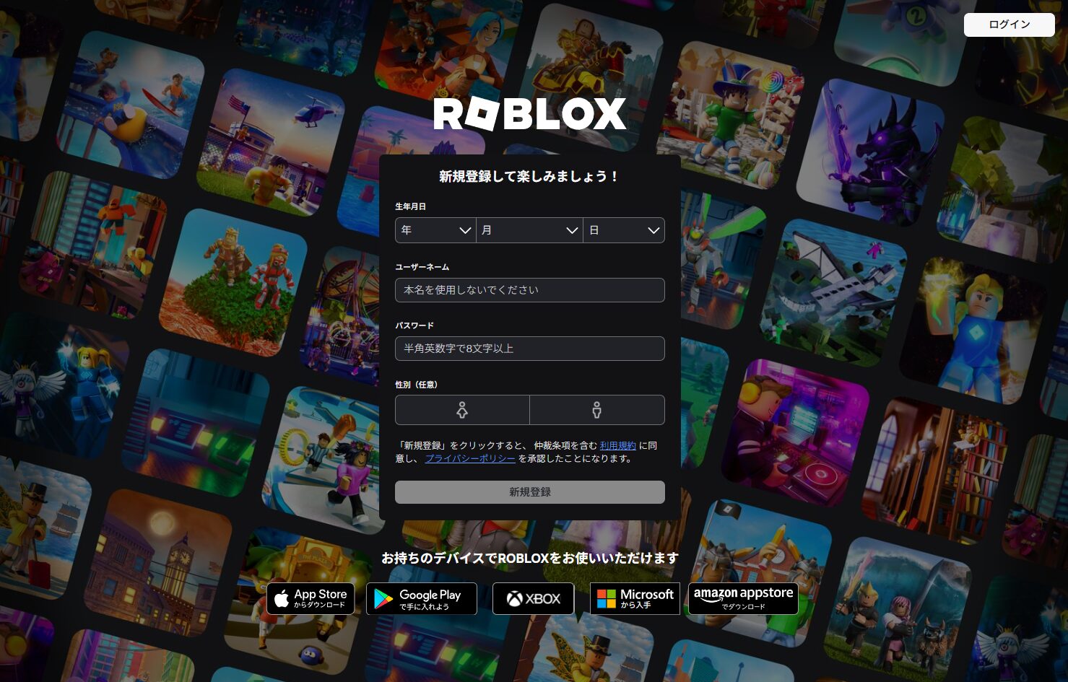This screenshot has height=682, width=1068.
Task: Click the 生年月日 label
Action: click(x=411, y=207)
